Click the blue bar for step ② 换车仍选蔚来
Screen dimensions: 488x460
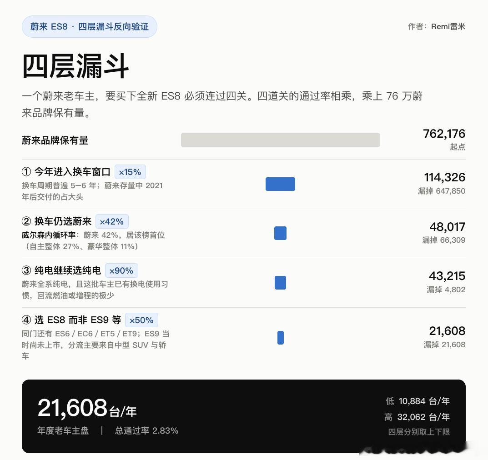point(281,233)
